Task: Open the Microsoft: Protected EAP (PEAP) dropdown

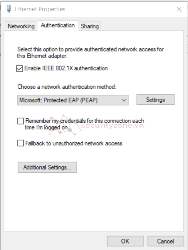Action: [x=73, y=100]
